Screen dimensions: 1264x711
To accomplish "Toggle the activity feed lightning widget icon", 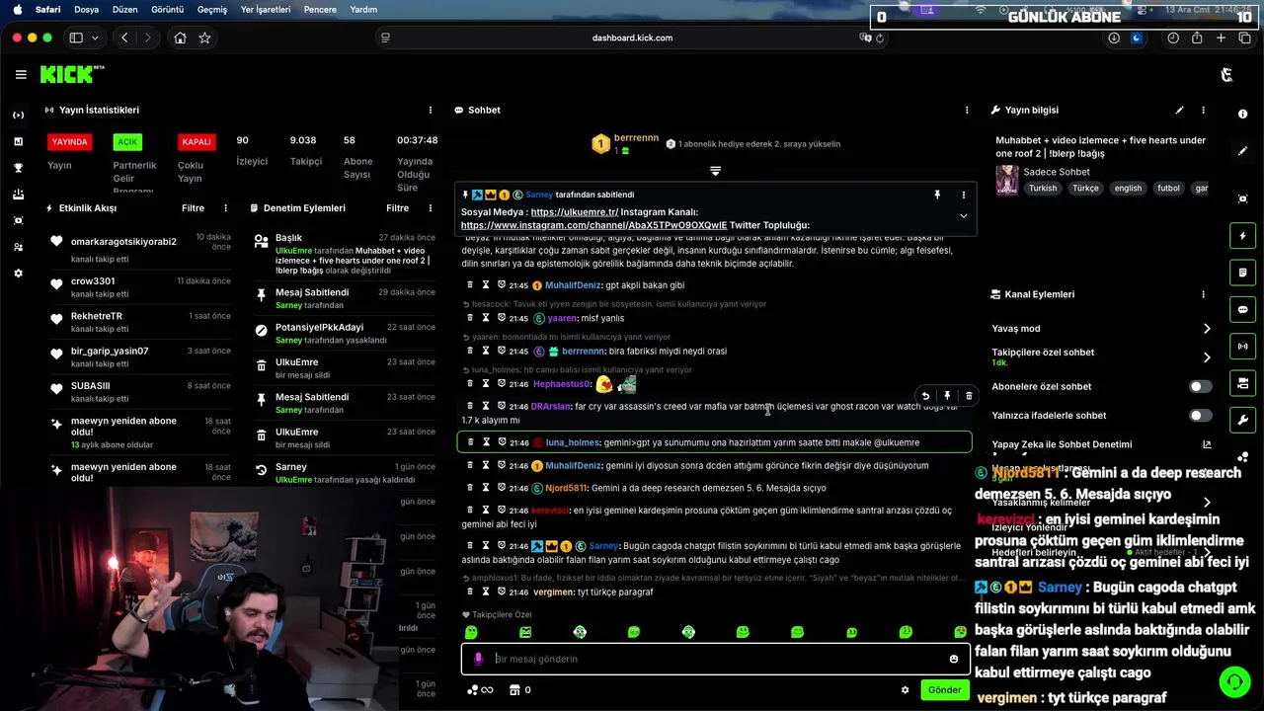I will (1243, 236).
